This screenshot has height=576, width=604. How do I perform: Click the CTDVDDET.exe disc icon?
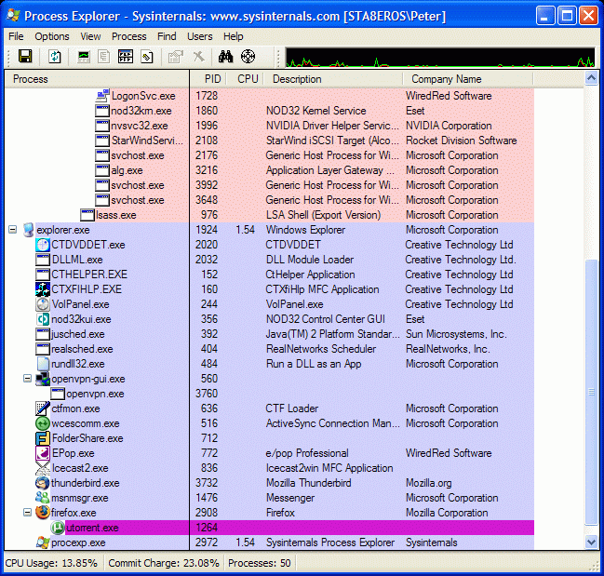click(x=43, y=245)
